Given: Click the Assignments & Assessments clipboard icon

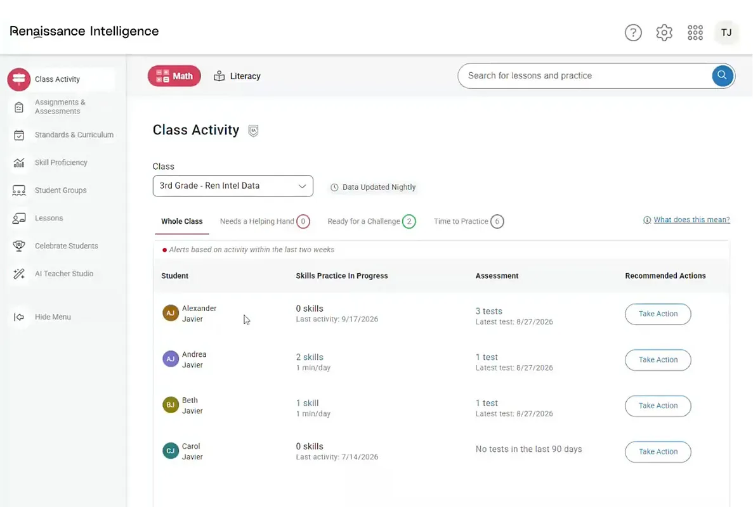Looking at the screenshot, I should (19, 107).
